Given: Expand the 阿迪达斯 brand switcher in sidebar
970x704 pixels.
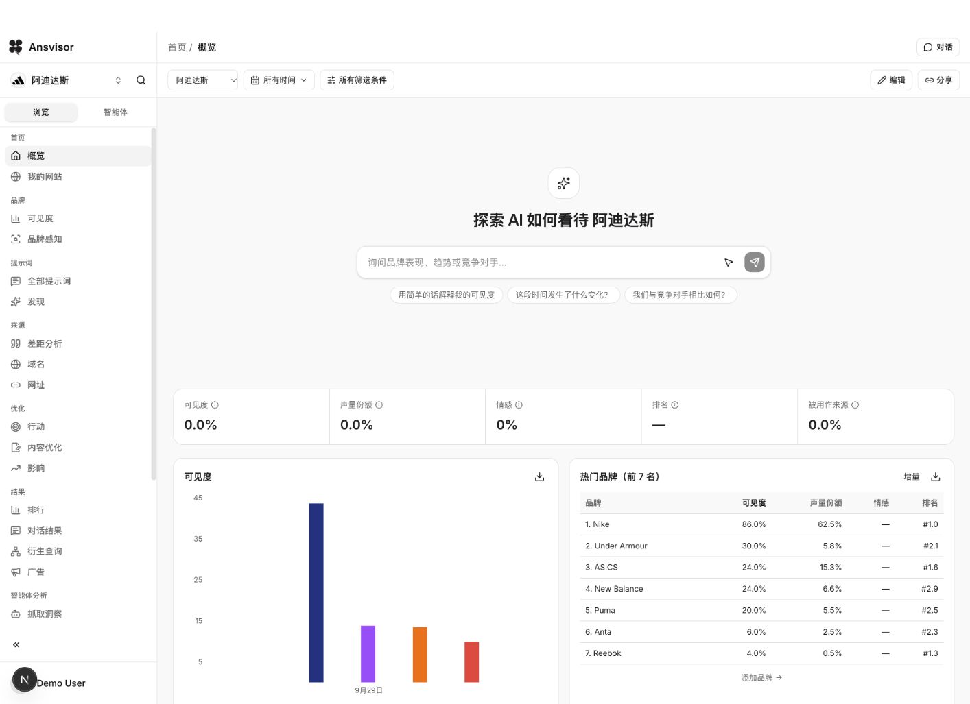Looking at the screenshot, I should pyautogui.click(x=118, y=80).
